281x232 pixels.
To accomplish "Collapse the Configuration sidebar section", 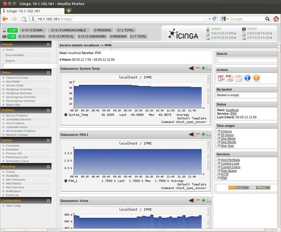I will point(48,200).
